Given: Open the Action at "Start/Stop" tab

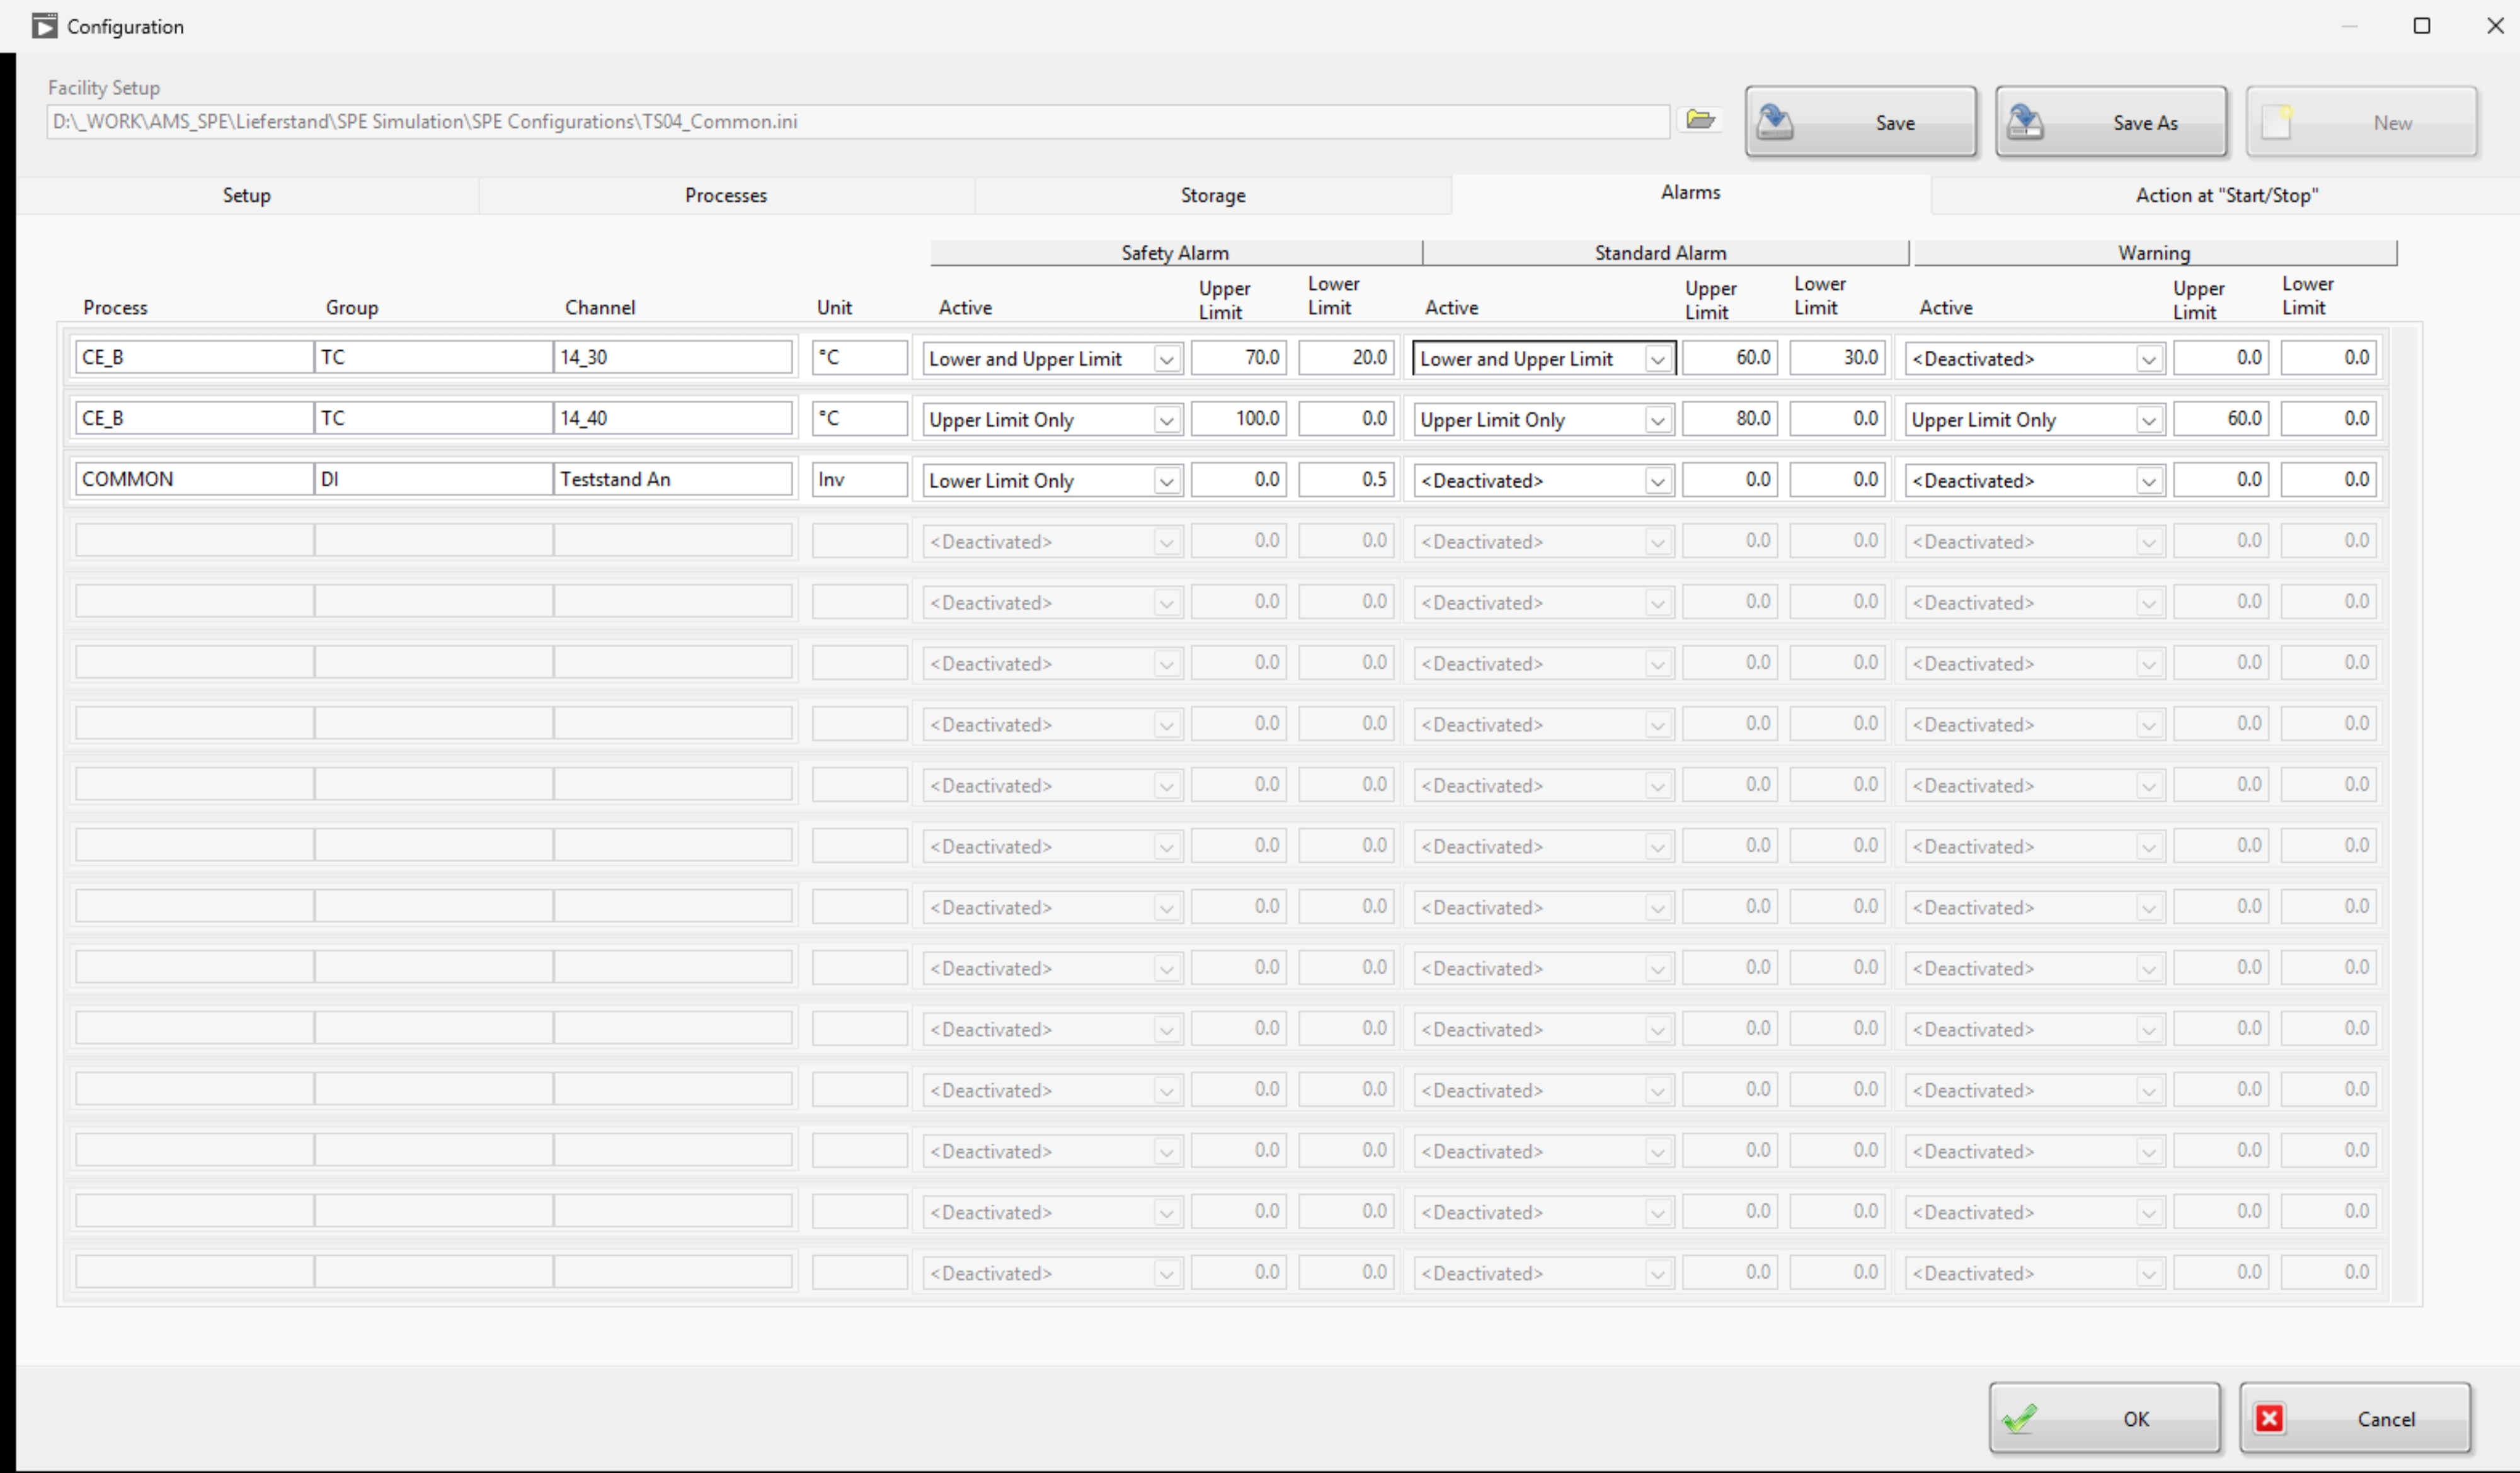Looking at the screenshot, I should click(x=2226, y=195).
